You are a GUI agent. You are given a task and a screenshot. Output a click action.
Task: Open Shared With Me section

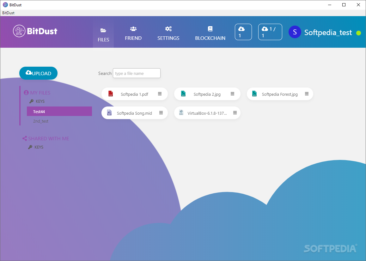pyautogui.click(x=49, y=139)
